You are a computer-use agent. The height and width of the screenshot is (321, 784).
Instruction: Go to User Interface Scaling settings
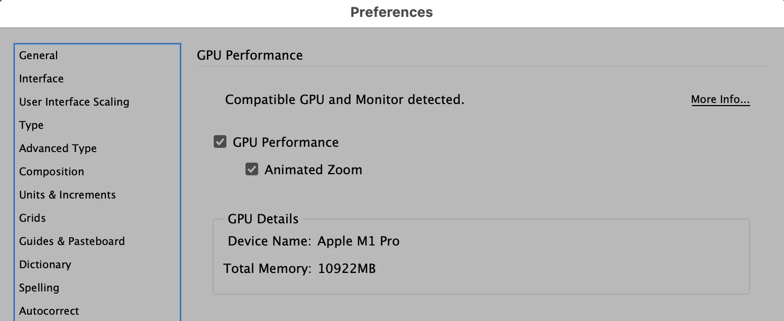pyautogui.click(x=74, y=102)
